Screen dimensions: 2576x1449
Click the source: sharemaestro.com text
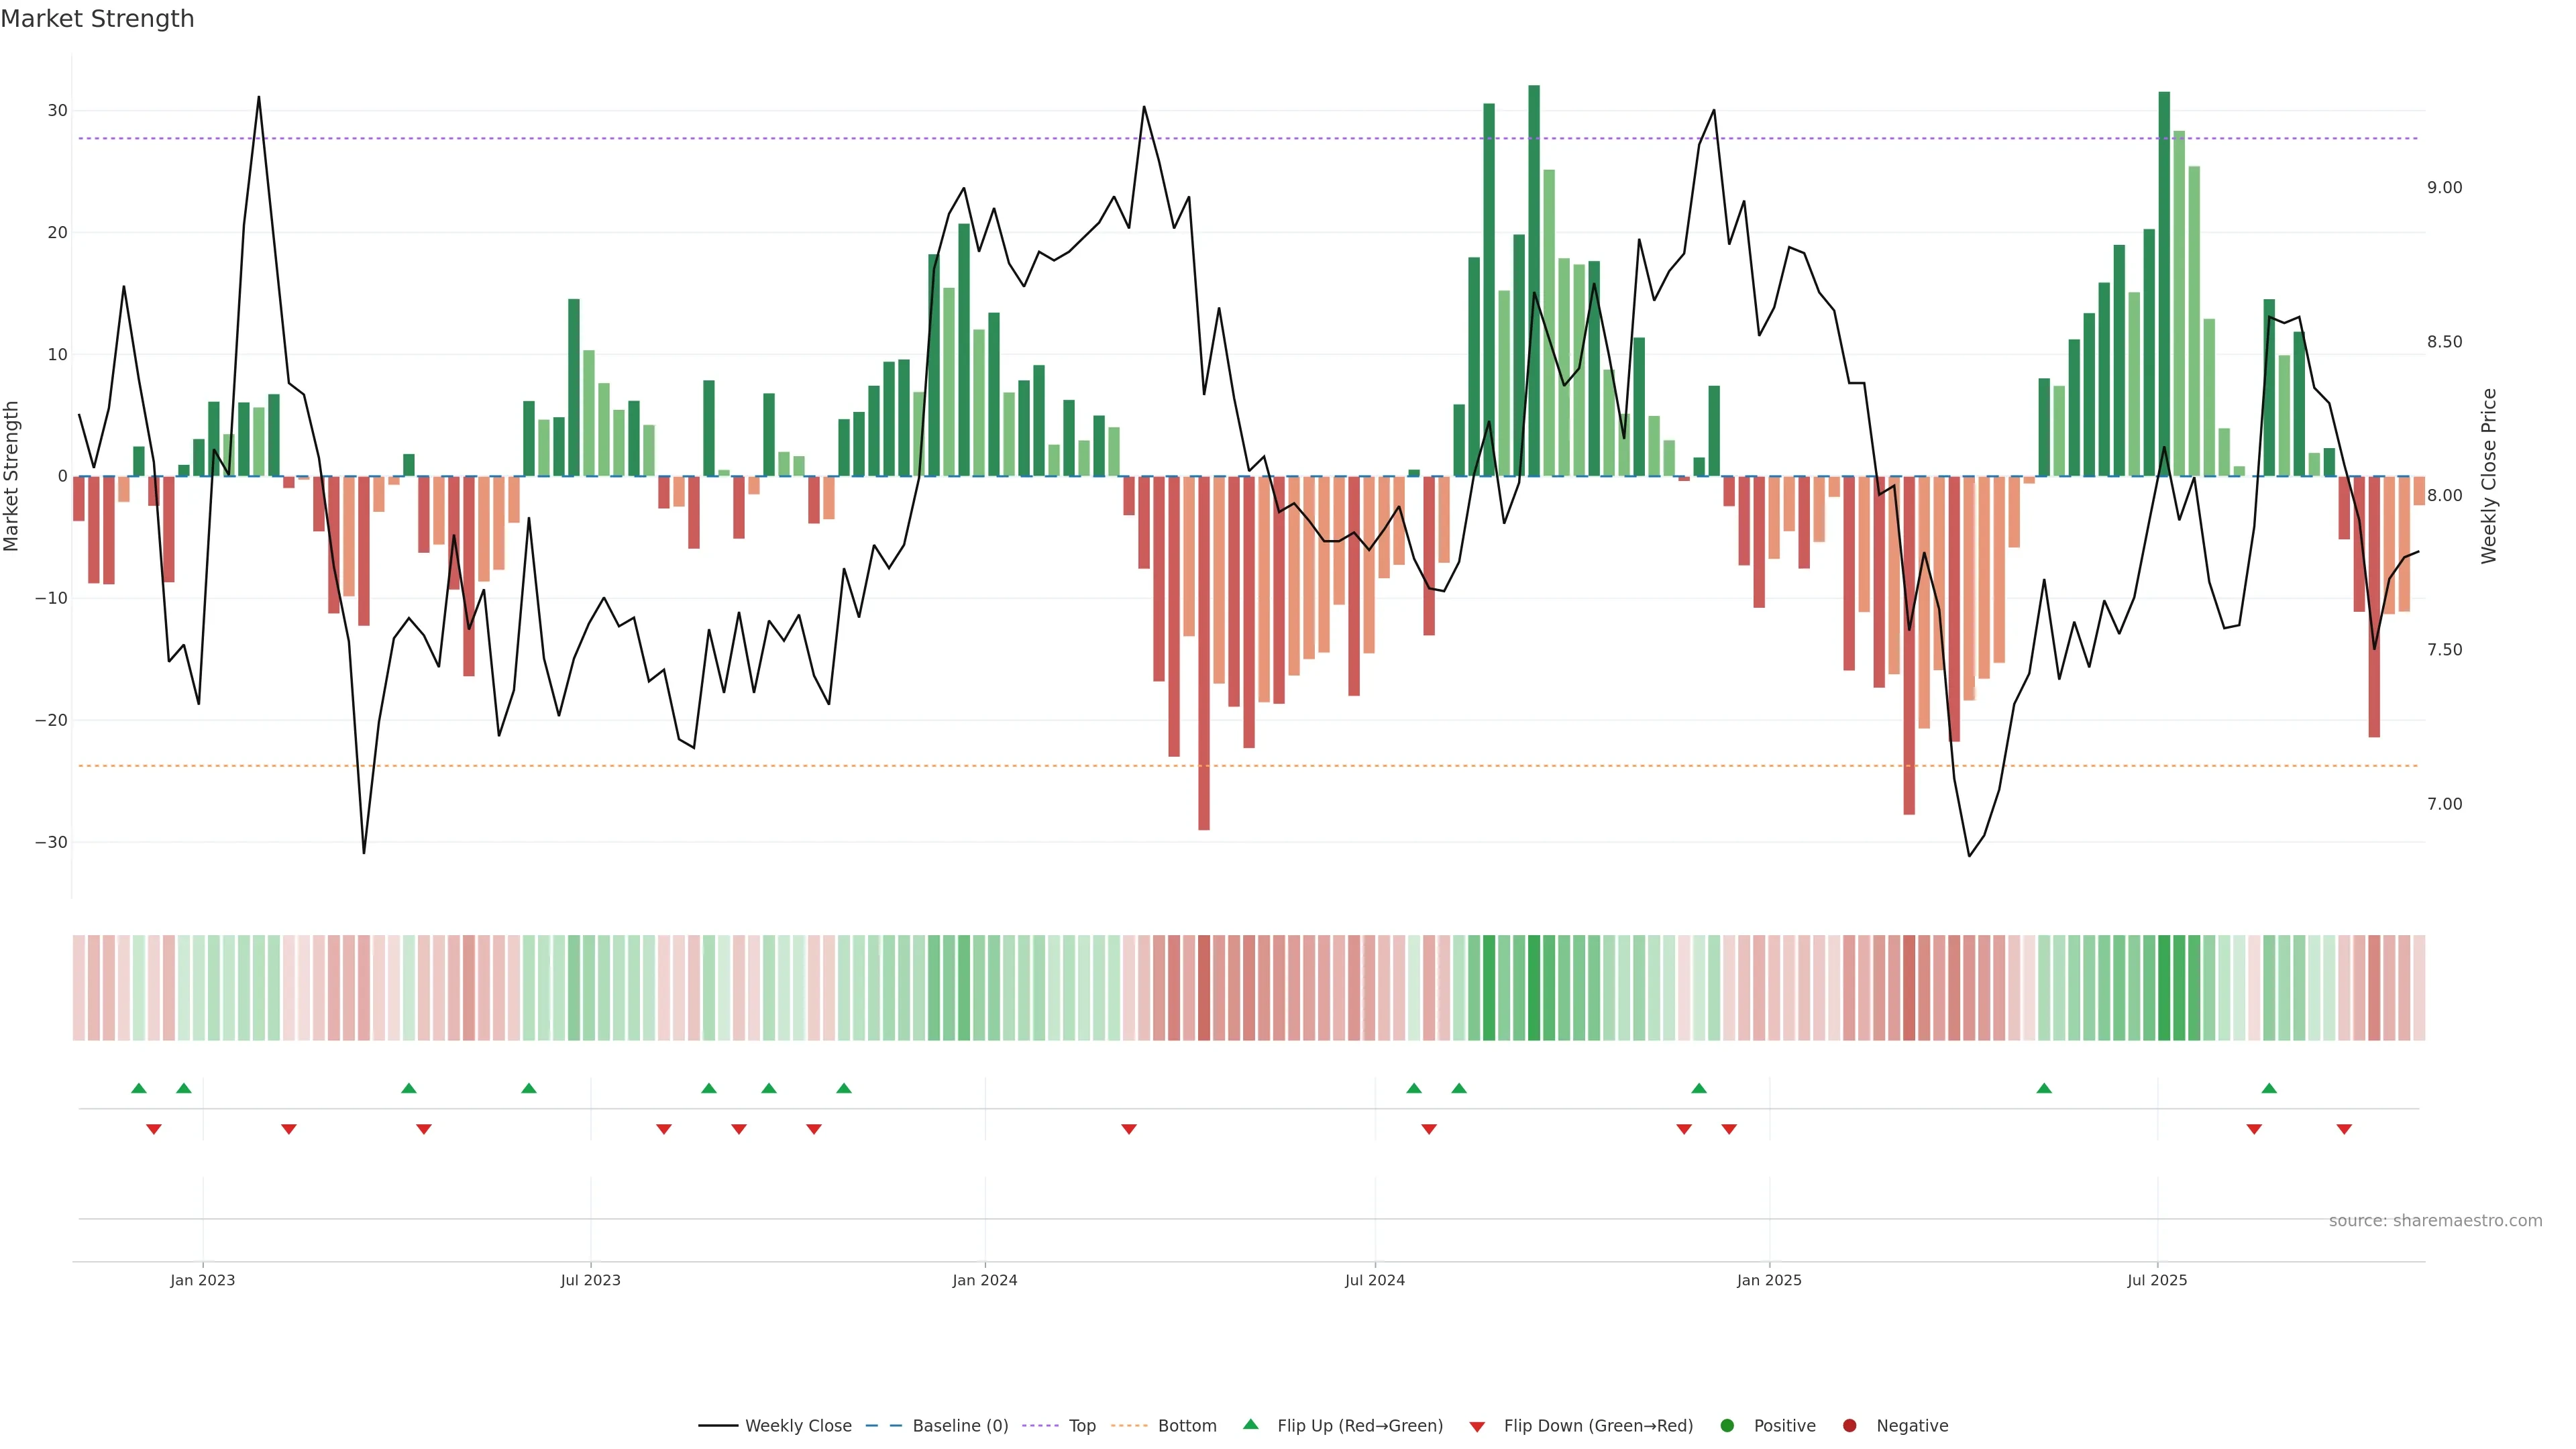click(x=2435, y=1220)
